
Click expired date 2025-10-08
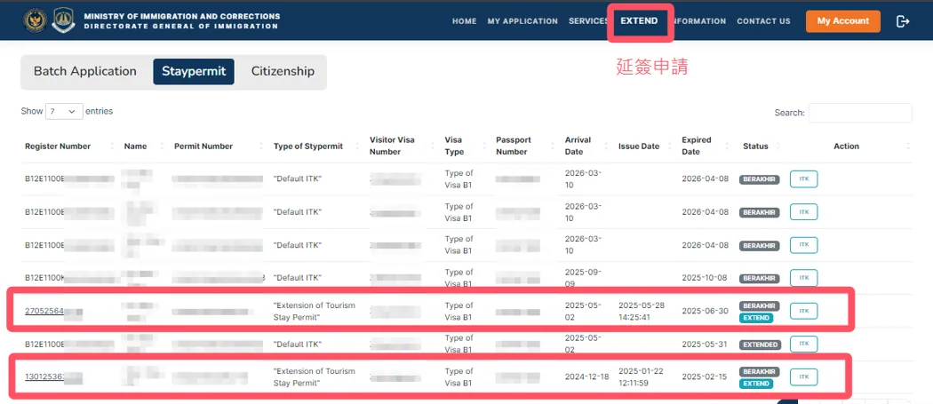pos(706,278)
